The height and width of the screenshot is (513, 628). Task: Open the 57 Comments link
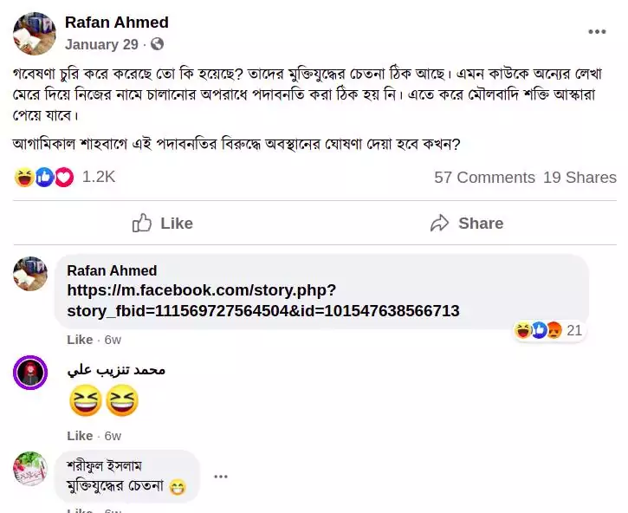coord(484,178)
